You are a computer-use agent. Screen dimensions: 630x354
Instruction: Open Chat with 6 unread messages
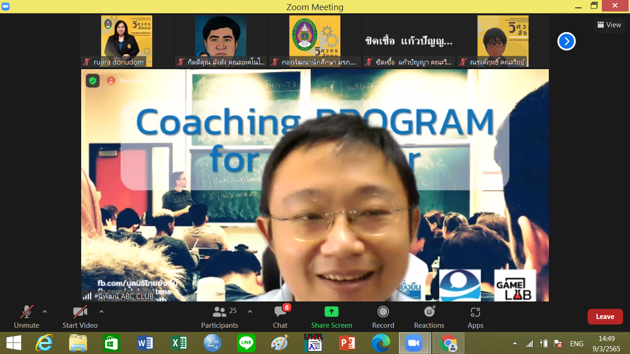pyautogui.click(x=280, y=317)
